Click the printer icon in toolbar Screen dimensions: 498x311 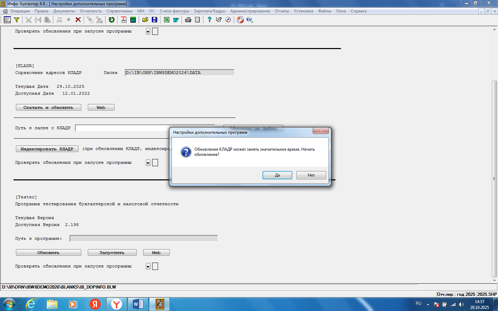[188, 20]
